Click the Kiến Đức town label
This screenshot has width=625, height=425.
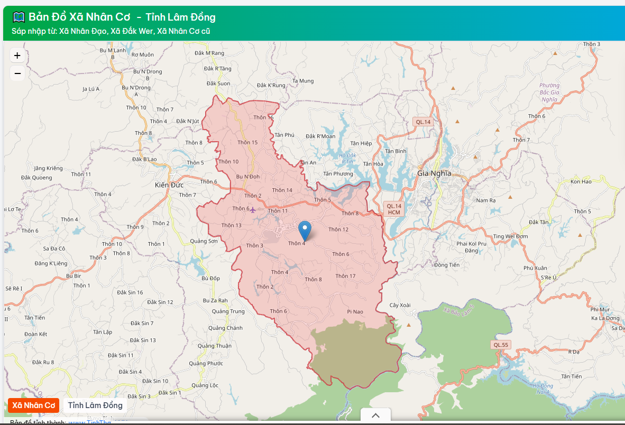click(169, 184)
